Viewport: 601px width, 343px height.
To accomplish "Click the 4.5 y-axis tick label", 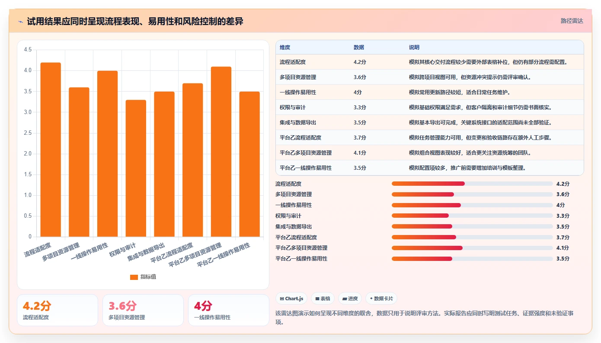I will [28, 50].
